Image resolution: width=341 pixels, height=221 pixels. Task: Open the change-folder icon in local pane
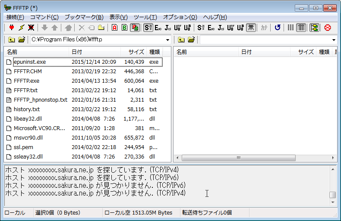(x=22, y=40)
